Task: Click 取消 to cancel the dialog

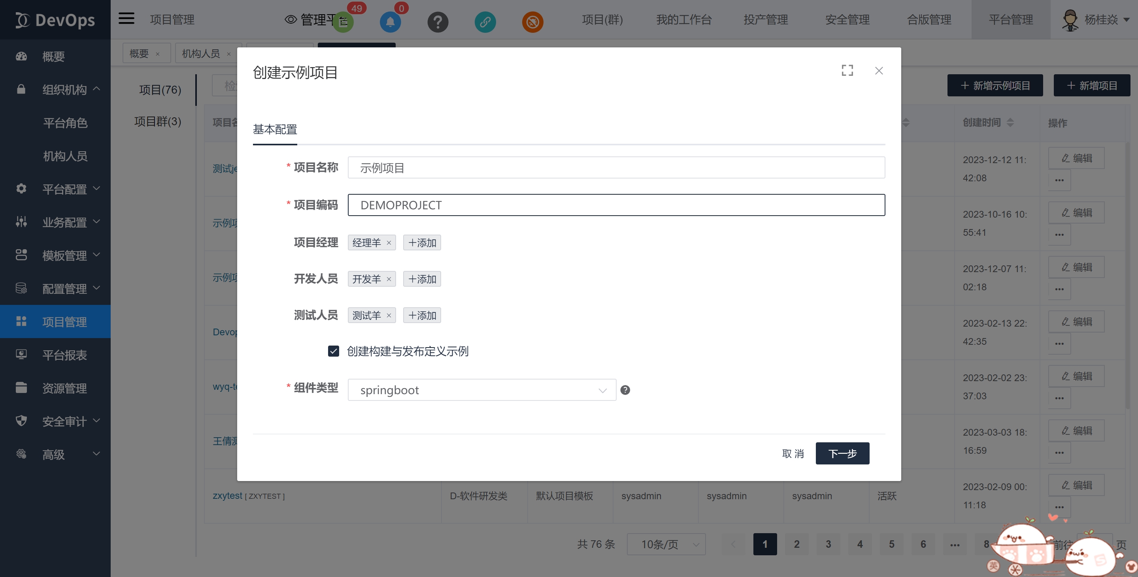Action: (793, 453)
